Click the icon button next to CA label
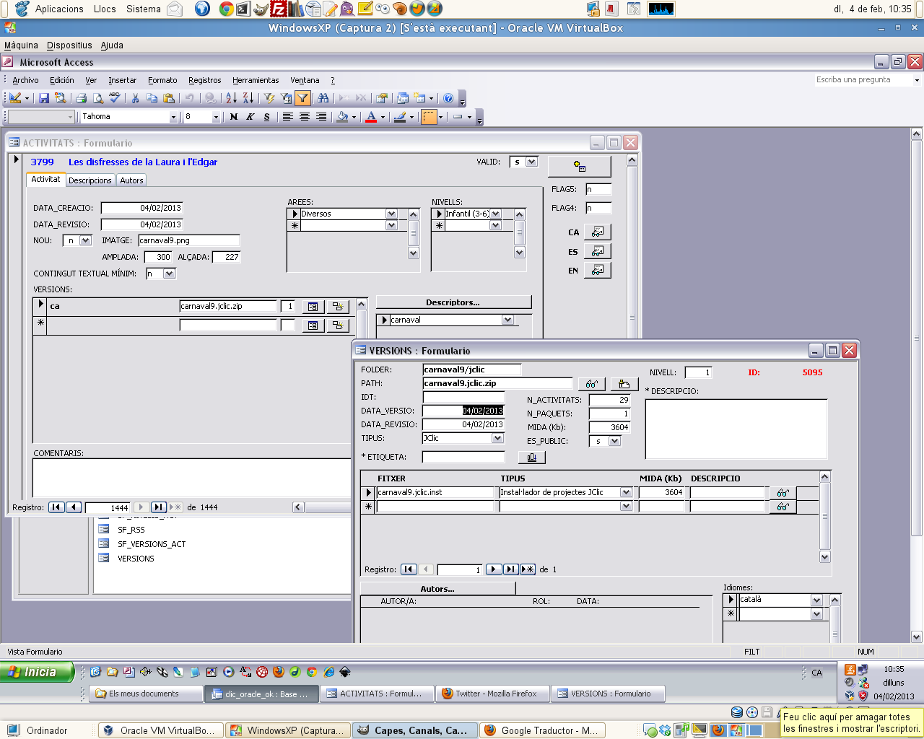 point(597,232)
